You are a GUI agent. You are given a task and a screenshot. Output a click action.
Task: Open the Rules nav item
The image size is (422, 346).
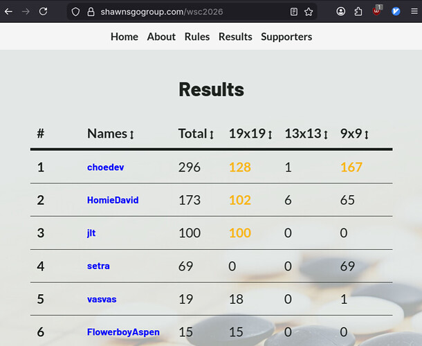coord(197,37)
